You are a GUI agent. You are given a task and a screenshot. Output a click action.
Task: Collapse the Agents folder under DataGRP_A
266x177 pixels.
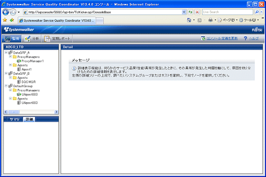(10, 65)
